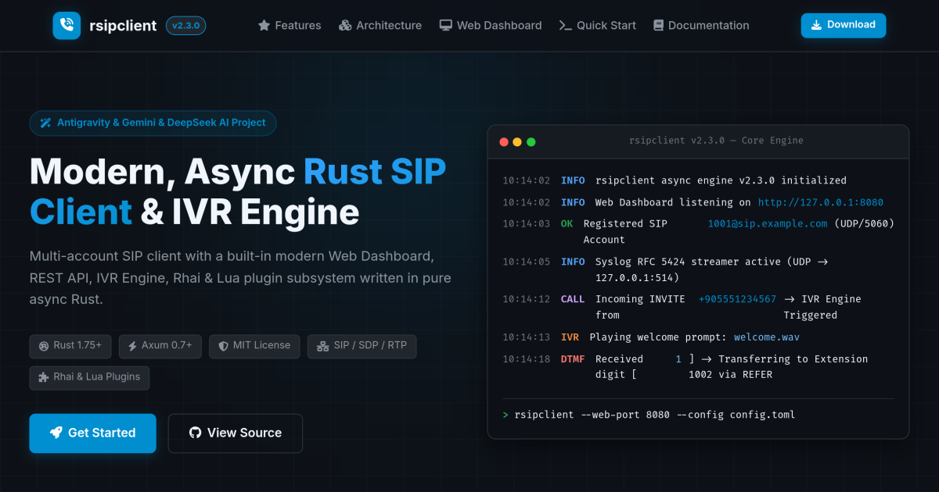This screenshot has width=939, height=492.
Task: Click the 1001@sip.example.com address
Action: pos(768,223)
